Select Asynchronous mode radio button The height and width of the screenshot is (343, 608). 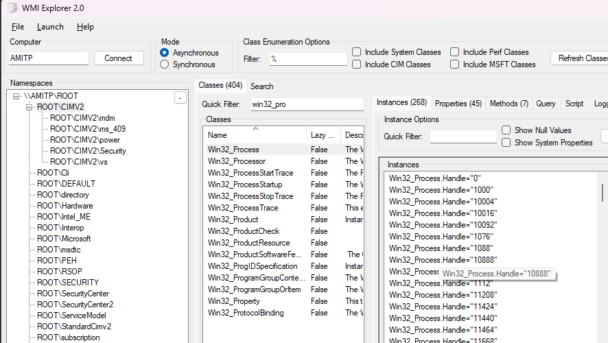(165, 53)
